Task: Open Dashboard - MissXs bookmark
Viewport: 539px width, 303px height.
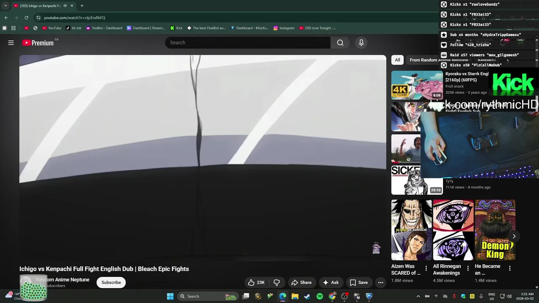Action: (x=249, y=28)
